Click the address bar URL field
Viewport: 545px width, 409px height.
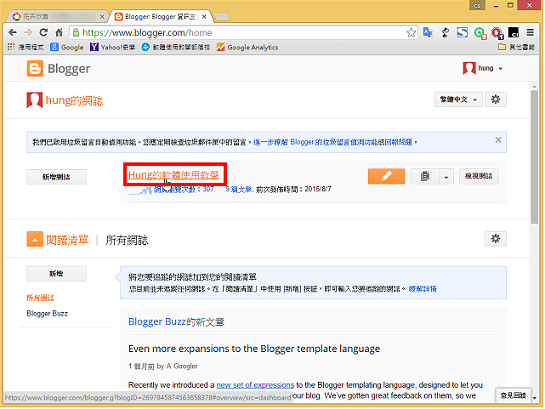pyautogui.click(x=243, y=32)
